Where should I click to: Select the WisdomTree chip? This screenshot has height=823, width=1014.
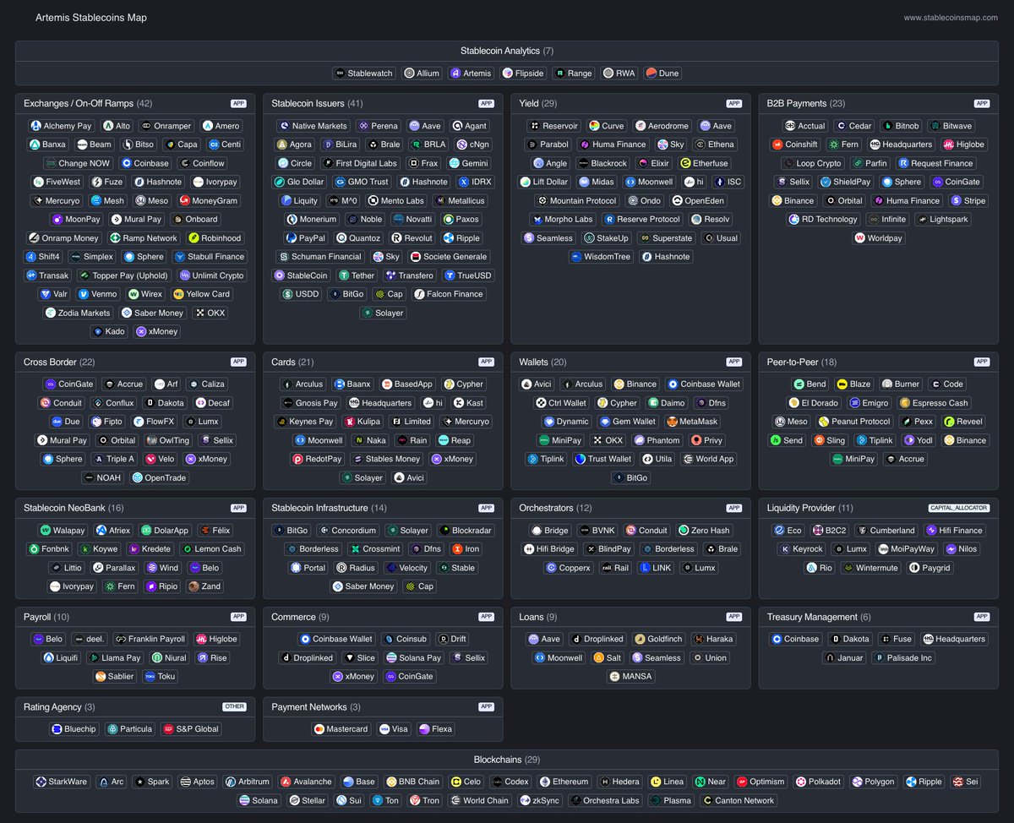click(x=601, y=257)
